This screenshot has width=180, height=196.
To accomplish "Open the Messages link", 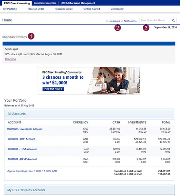I will pyautogui.click(x=115, y=21).
